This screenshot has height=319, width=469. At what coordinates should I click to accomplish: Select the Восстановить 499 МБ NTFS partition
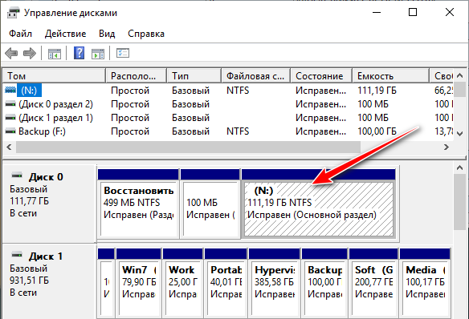point(138,204)
